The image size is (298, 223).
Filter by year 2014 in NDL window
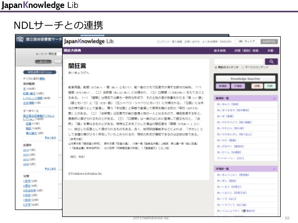26,150
